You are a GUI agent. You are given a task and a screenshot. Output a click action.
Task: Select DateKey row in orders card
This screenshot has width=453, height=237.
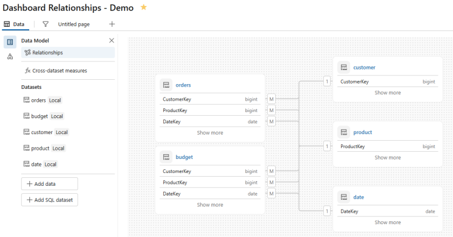[210, 122]
